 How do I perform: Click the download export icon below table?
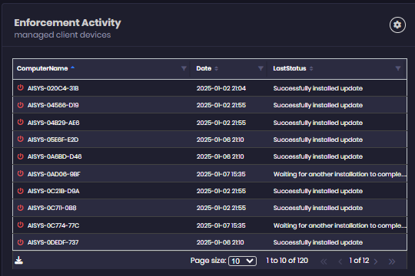click(18, 261)
